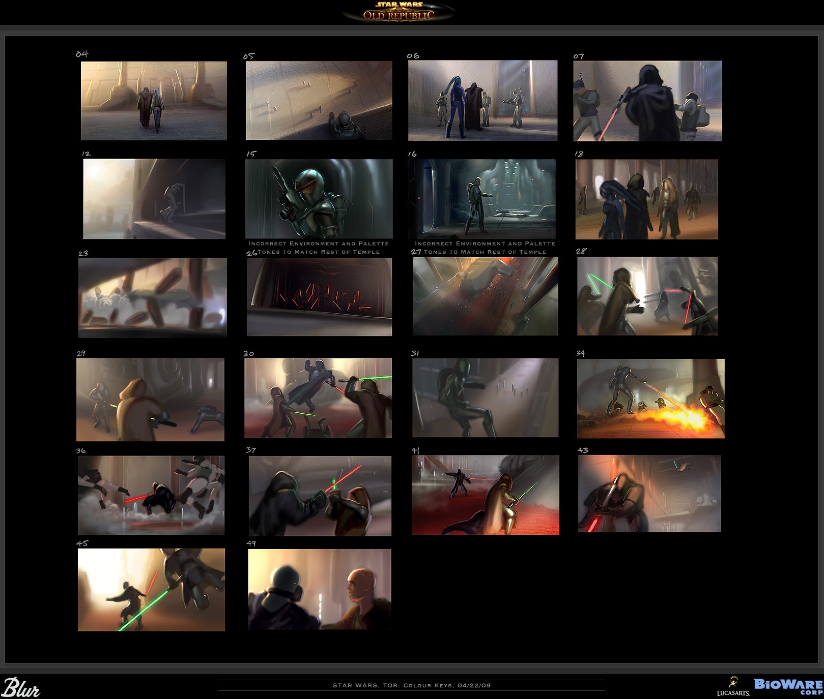The height and width of the screenshot is (699, 824).
Task: Click the handwritten number 04 label
Action: click(82, 54)
